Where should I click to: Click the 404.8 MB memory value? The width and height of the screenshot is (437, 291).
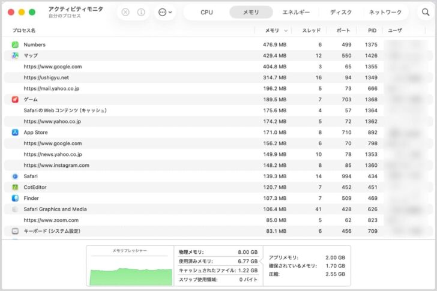pos(275,67)
